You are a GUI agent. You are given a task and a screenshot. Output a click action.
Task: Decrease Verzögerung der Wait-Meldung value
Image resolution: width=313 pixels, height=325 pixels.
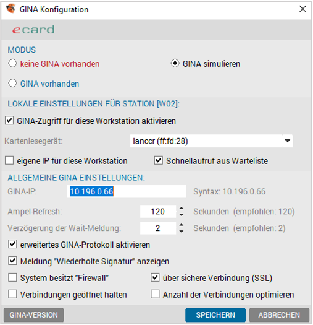coord(182,232)
